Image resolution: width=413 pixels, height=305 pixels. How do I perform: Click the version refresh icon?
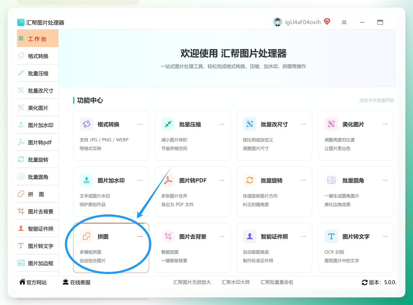365,282
